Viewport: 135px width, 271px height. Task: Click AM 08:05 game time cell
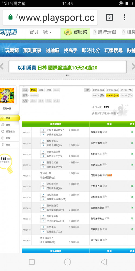click(x=27, y=240)
